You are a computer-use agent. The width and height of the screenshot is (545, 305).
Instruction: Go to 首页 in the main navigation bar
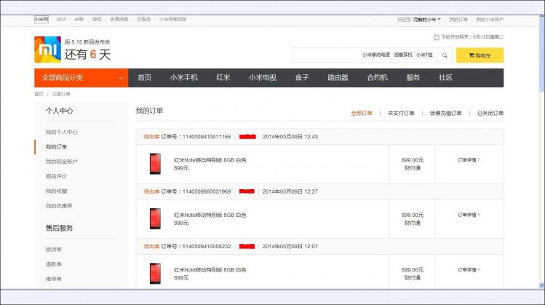coord(145,78)
